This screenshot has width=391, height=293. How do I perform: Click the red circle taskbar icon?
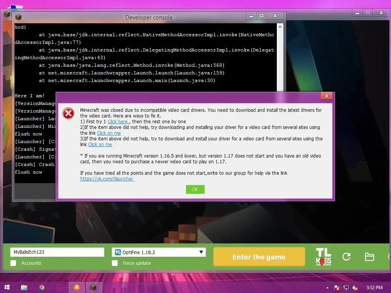coord(59,287)
